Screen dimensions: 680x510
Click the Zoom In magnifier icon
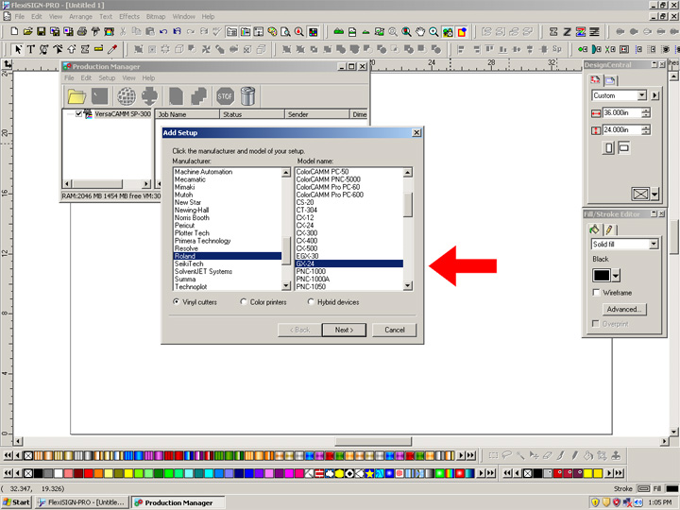pos(433,31)
